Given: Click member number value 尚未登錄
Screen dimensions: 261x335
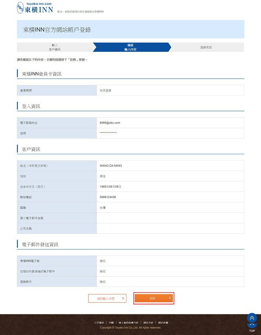Looking at the screenshot, I should click(106, 91).
